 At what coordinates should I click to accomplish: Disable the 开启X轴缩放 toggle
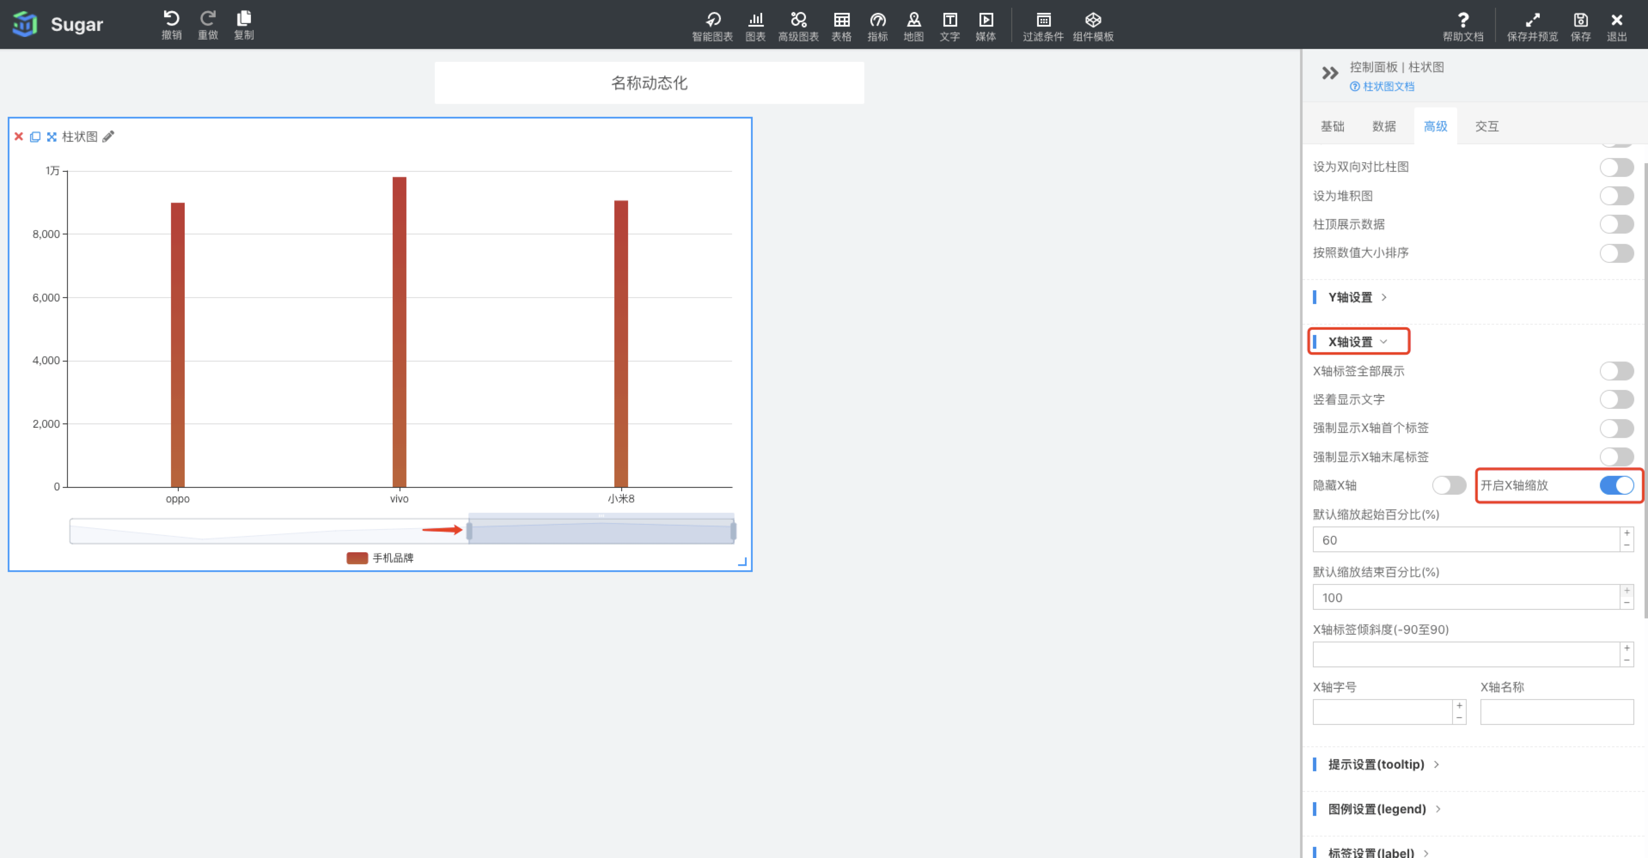(1616, 485)
